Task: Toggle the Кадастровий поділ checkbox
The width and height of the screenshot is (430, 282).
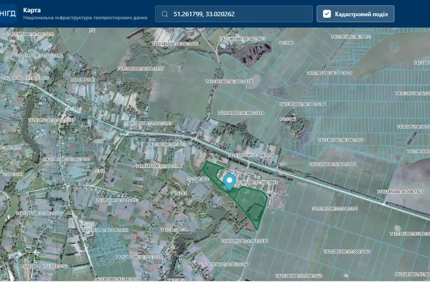Action: 327,14
